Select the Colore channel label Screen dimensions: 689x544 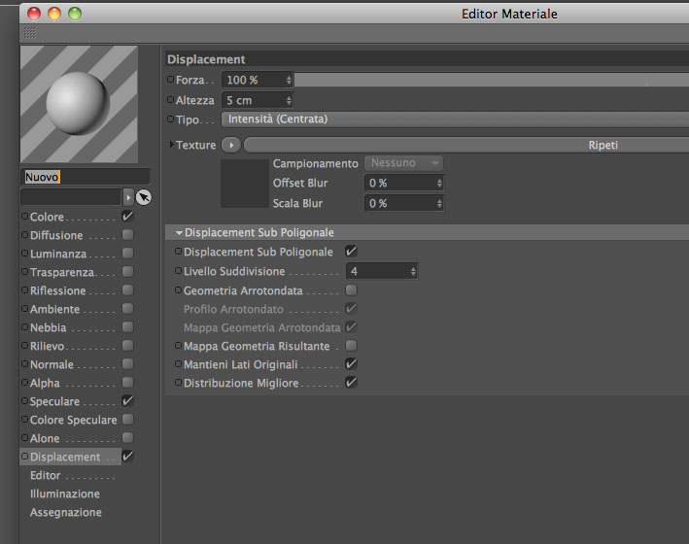pos(47,217)
